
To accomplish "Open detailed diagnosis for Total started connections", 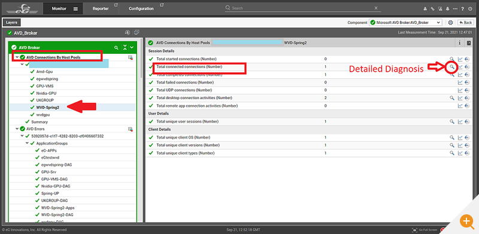I will [452, 59].
